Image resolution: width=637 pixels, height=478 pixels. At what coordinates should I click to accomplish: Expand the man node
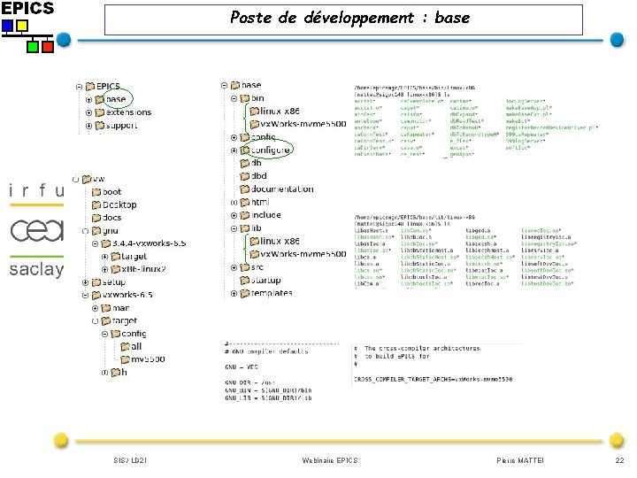tap(95, 309)
